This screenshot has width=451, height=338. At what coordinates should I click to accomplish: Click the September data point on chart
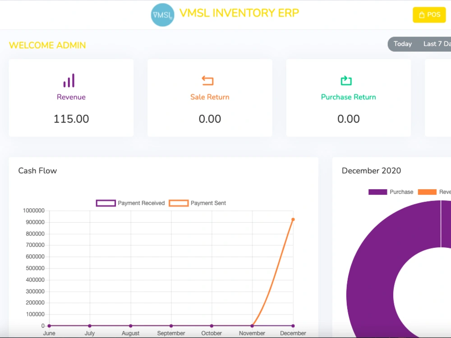[x=171, y=326]
